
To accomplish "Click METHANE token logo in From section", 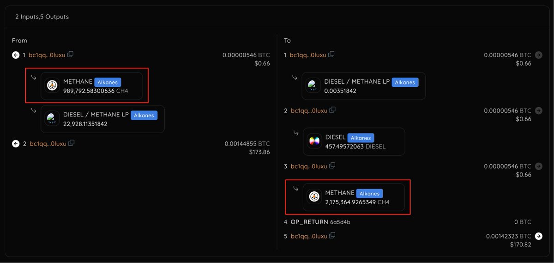I will (x=52, y=86).
